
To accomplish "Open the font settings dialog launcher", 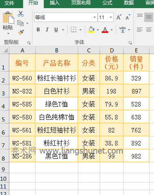I will click(x=130, y=43).
